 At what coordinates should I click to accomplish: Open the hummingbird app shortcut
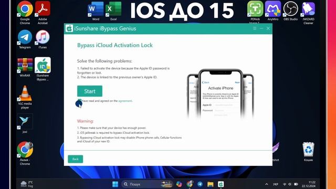click(x=25, y=124)
